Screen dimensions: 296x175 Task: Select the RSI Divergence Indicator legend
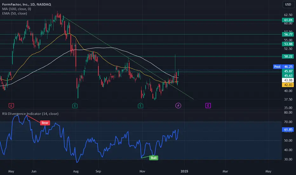point(30,114)
